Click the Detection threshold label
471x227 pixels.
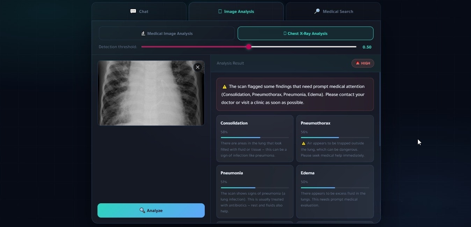point(118,47)
